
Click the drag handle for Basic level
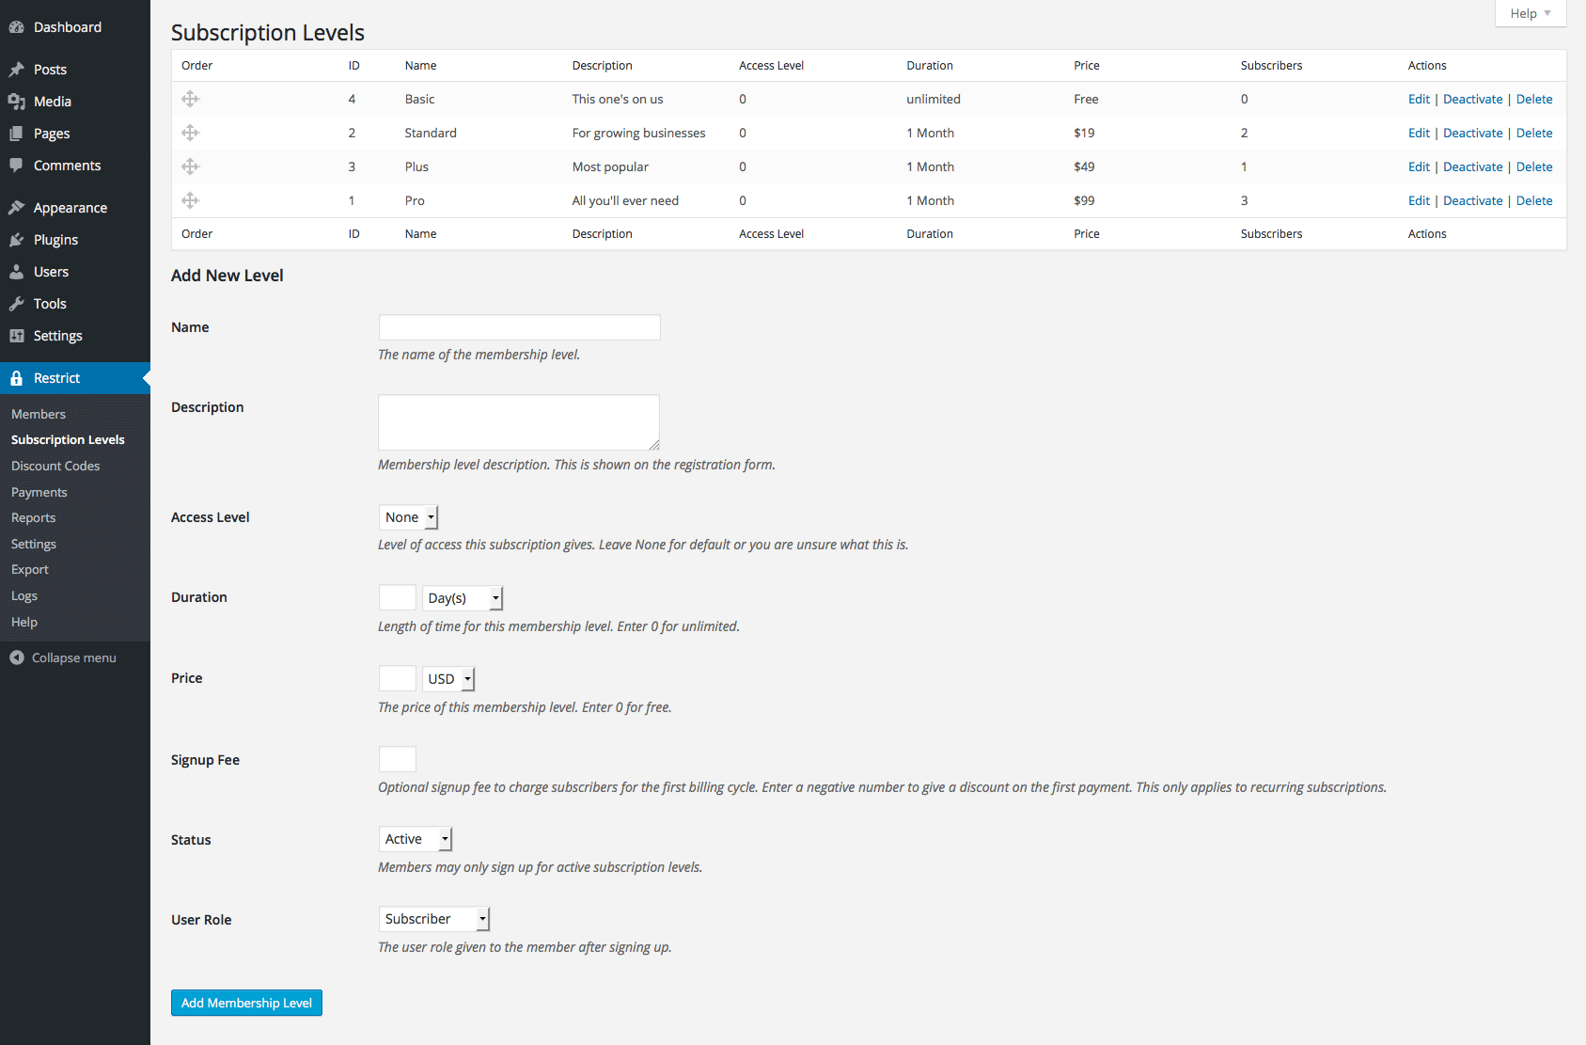(x=190, y=99)
